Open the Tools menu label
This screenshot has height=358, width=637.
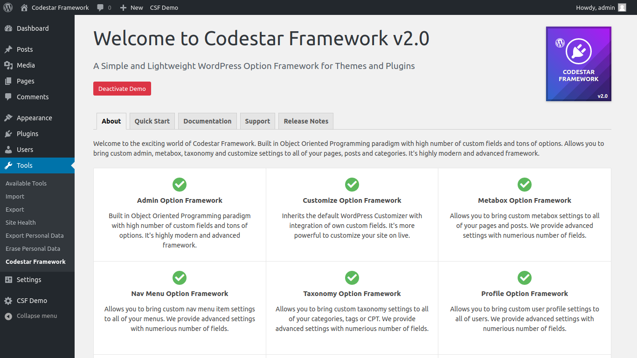25,165
